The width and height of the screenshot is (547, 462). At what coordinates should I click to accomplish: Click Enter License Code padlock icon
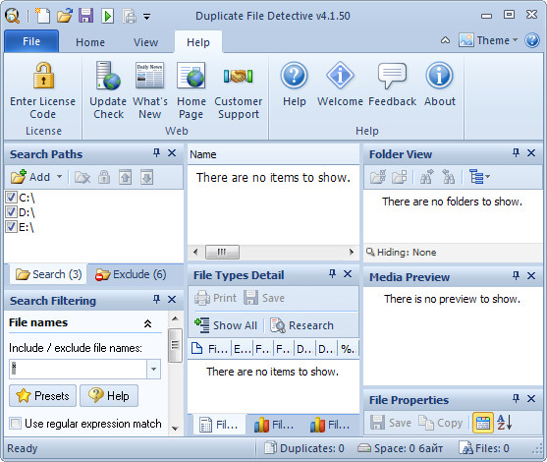[43, 76]
